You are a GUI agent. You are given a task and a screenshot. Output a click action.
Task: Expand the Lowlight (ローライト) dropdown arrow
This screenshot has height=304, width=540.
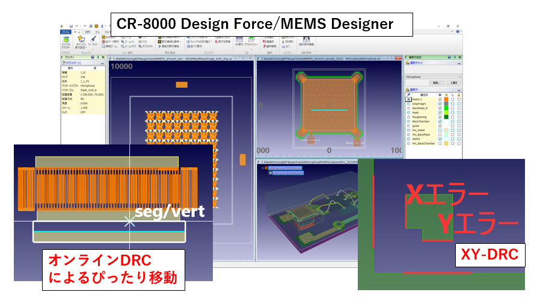click(x=93, y=48)
